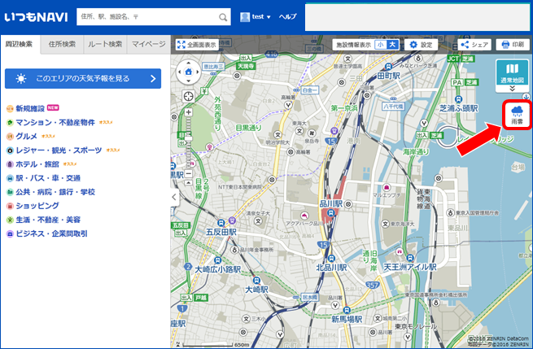Click the 東京入国管理局 marker
This screenshot has height=349, width=533.
450,212
